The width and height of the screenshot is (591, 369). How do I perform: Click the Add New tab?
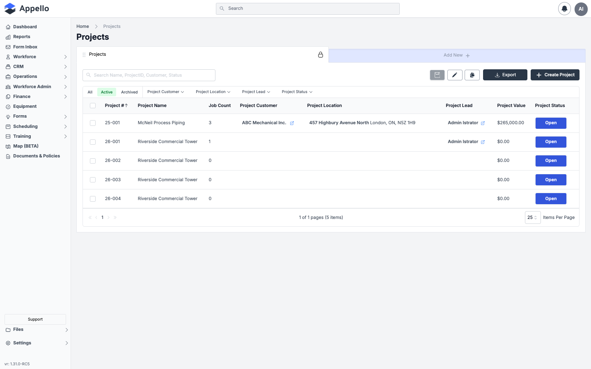[456, 55]
